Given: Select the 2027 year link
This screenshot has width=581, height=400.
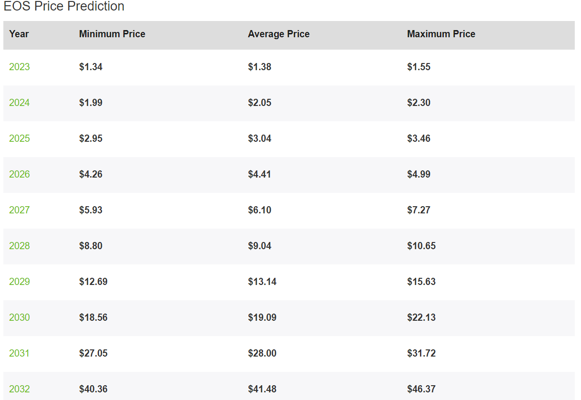Looking at the screenshot, I should pos(19,210).
